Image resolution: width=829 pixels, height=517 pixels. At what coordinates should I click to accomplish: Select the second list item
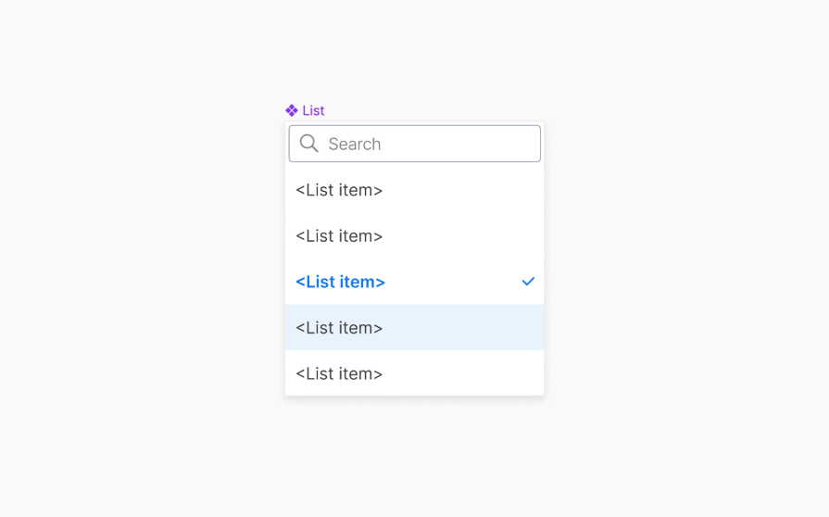coord(339,236)
